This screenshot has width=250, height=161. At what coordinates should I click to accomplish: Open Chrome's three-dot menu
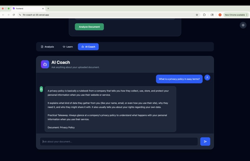[x=247, y=15]
